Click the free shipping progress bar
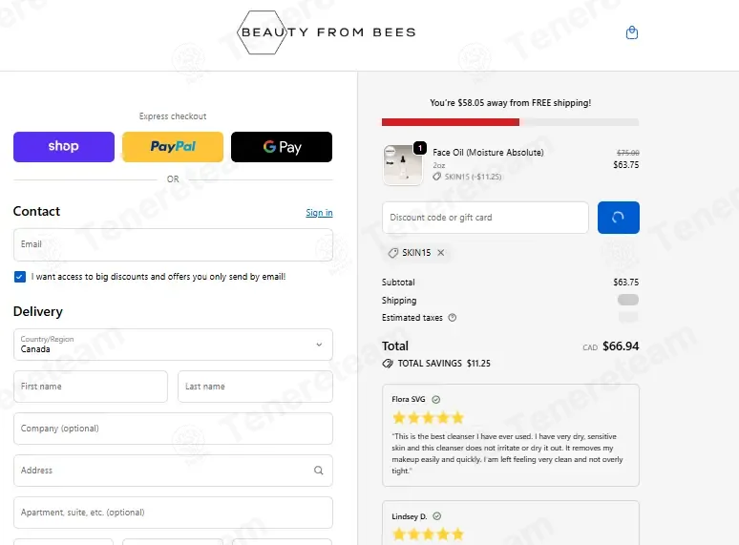The width and height of the screenshot is (739, 545). pos(511,122)
